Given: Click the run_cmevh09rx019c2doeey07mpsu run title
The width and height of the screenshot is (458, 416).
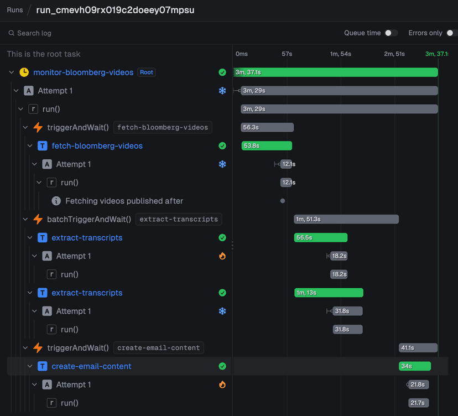Looking at the screenshot, I should coord(115,10).
